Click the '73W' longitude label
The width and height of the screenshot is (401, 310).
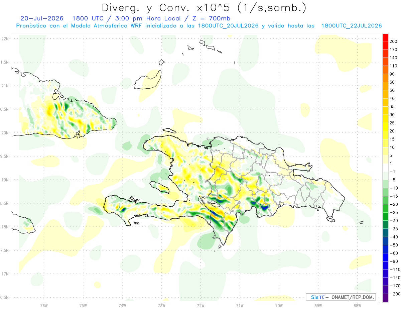point(161,305)
